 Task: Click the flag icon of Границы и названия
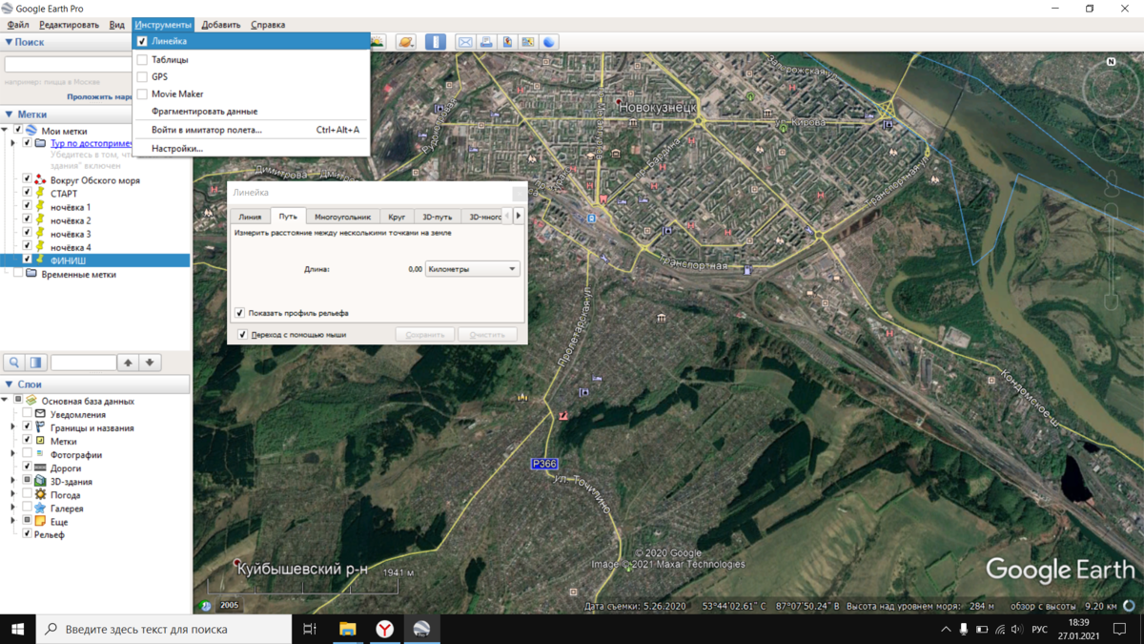40,428
